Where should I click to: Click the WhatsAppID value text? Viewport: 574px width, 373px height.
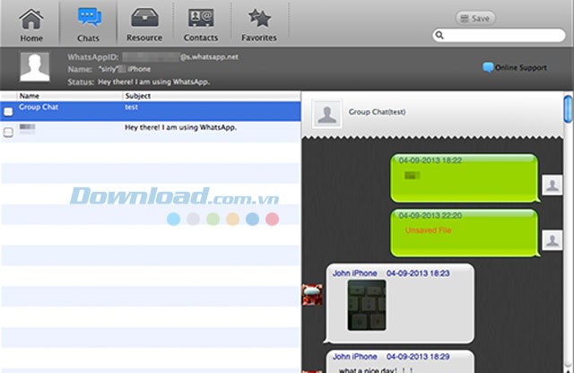click(x=180, y=56)
